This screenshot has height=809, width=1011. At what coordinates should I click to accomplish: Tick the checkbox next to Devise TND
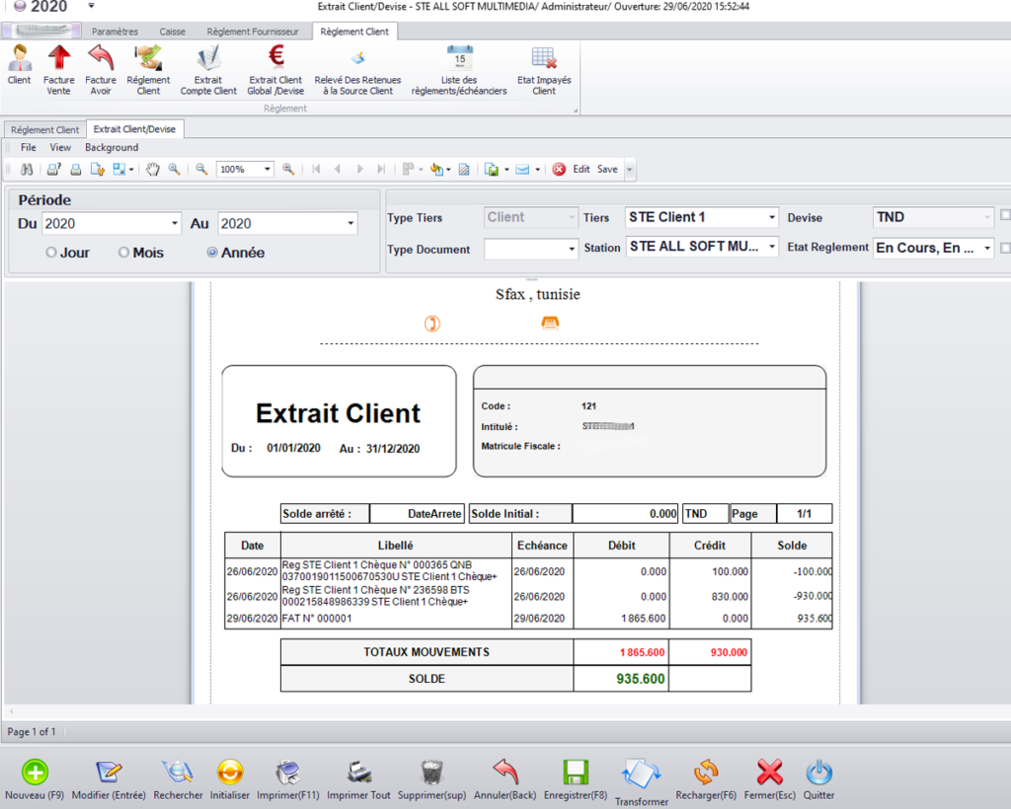1005,216
